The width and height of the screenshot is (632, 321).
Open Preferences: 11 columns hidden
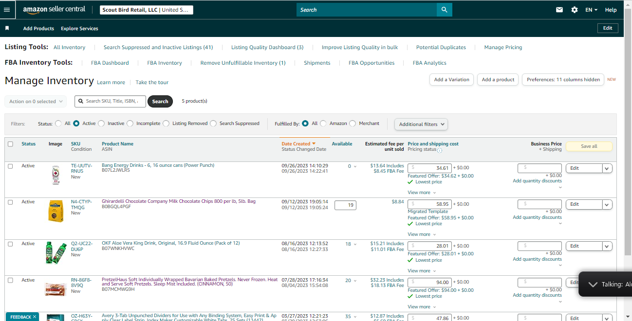click(563, 80)
